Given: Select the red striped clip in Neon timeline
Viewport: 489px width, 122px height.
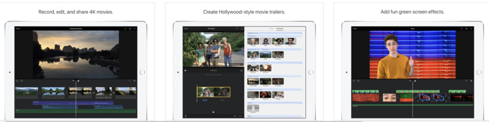Looking at the screenshot, I should click(365, 98).
